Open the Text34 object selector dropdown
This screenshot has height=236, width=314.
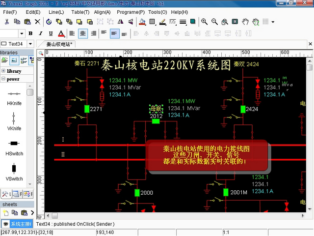pos(29,44)
